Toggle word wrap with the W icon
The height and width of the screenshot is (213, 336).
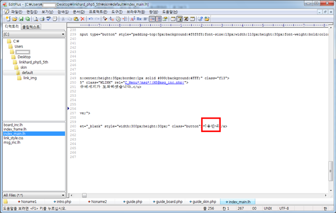pyautogui.click(x=146, y=19)
